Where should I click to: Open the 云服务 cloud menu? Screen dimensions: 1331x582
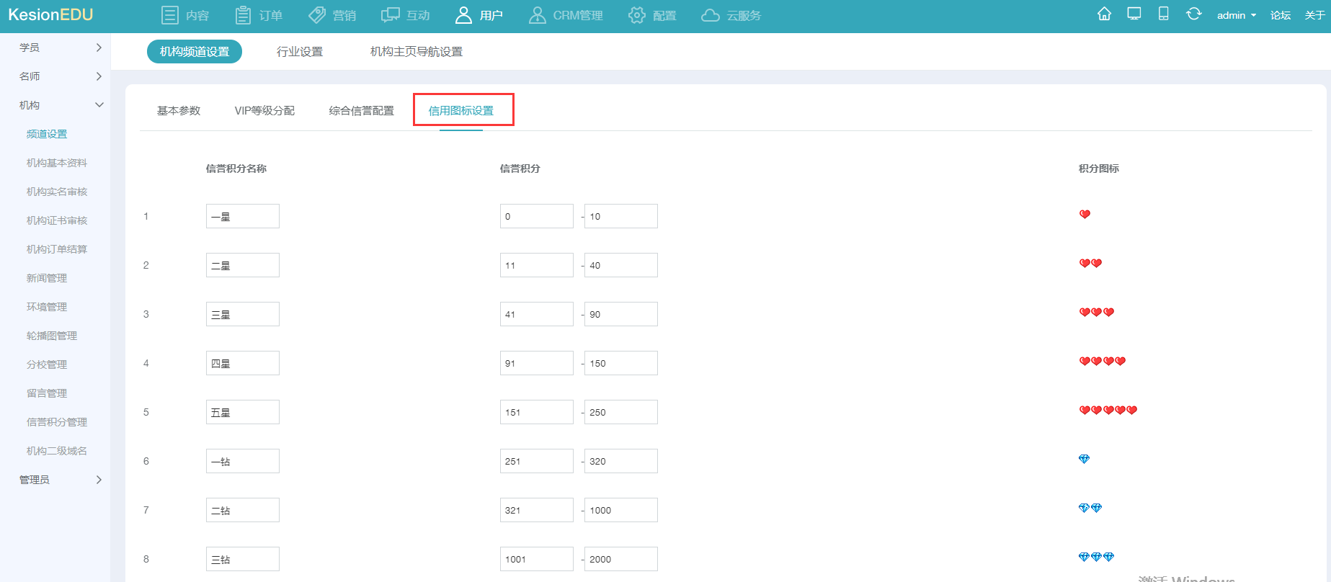coord(731,16)
